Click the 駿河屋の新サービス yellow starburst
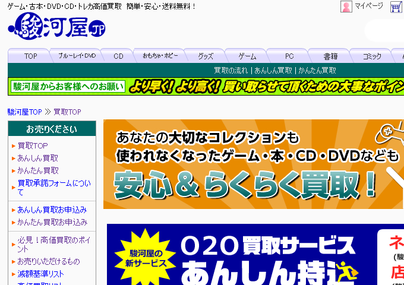The image size is (404, 285). coord(146,258)
